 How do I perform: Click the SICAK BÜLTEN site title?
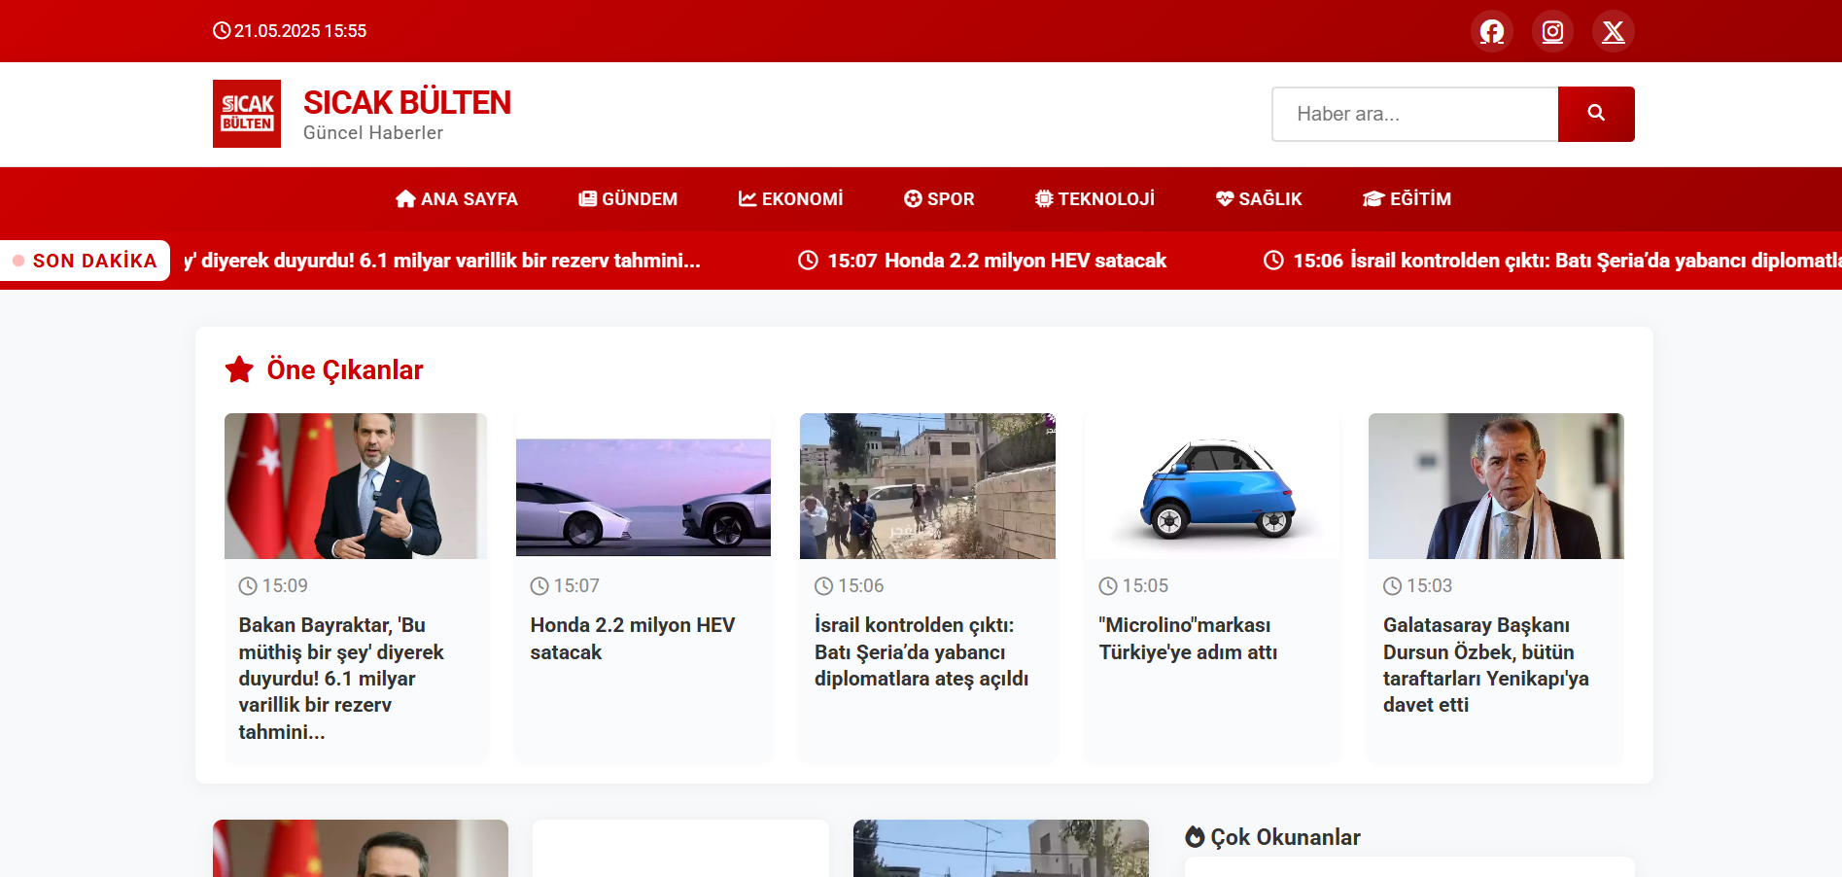click(x=407, y=102)
